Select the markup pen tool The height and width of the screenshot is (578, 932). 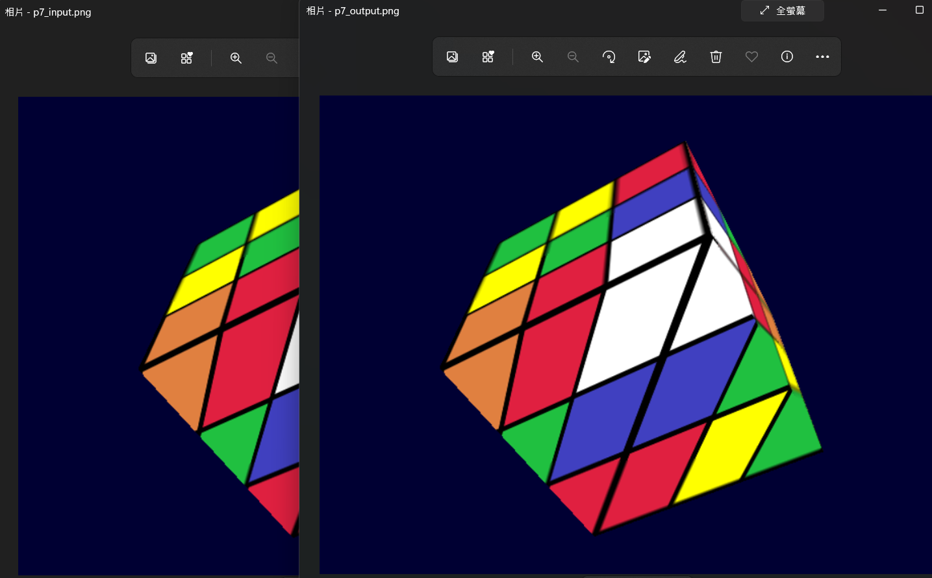coord(680,57)
